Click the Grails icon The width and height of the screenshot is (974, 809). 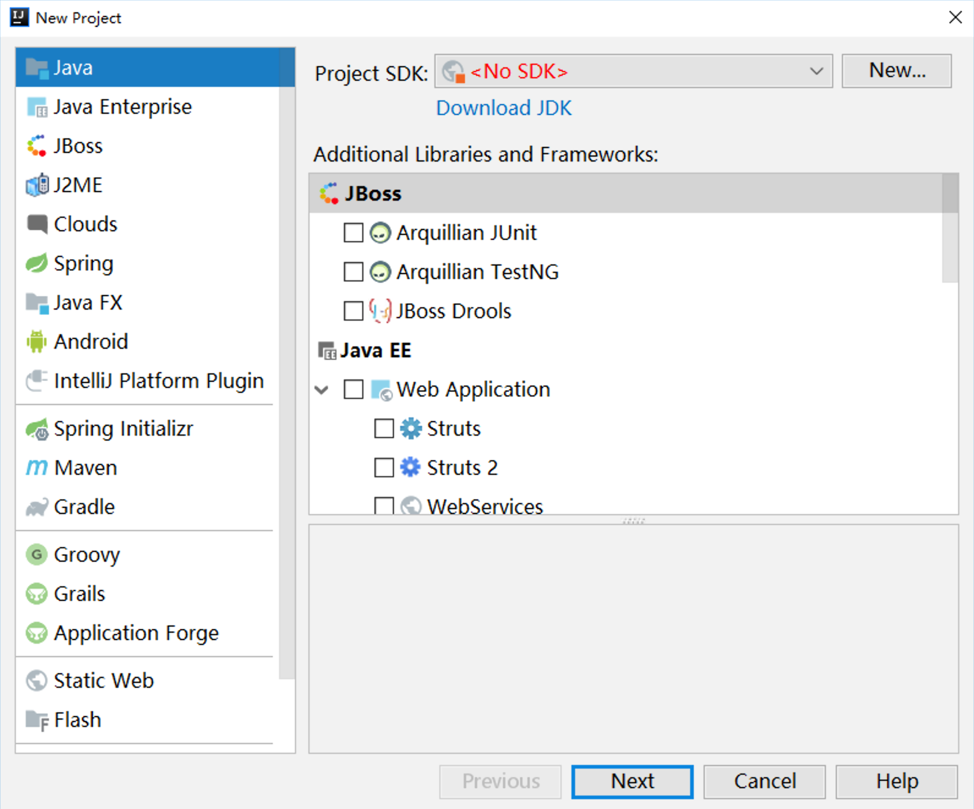37,594
